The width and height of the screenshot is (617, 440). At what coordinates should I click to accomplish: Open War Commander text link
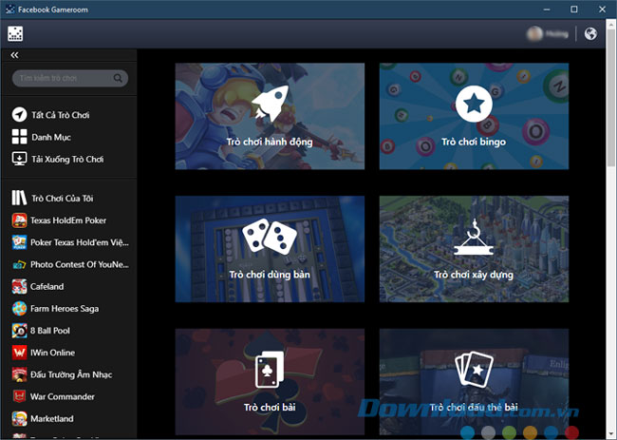click(63, 396)
